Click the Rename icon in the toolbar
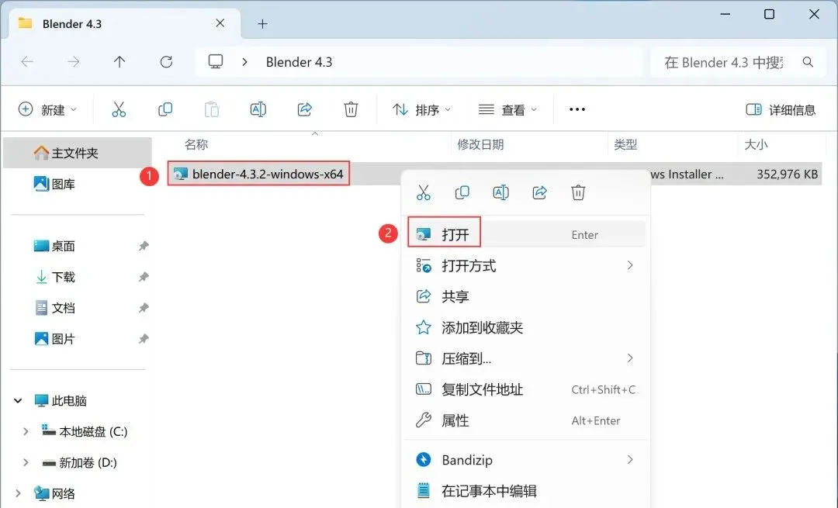Screen dimensions: 838x508 (258, 109)
